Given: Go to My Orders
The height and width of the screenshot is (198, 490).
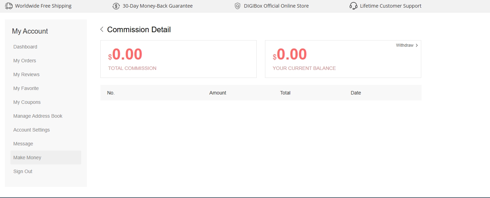Looking at the screenshot, I should 25,61.
